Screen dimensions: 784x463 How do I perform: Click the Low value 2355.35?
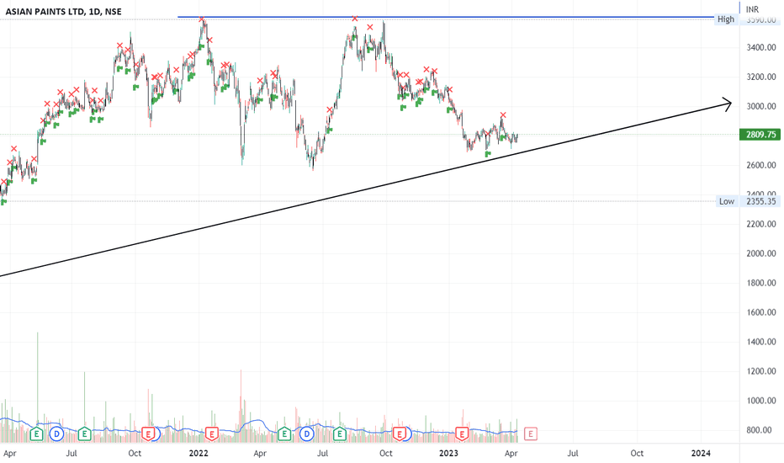click(761, 201)
